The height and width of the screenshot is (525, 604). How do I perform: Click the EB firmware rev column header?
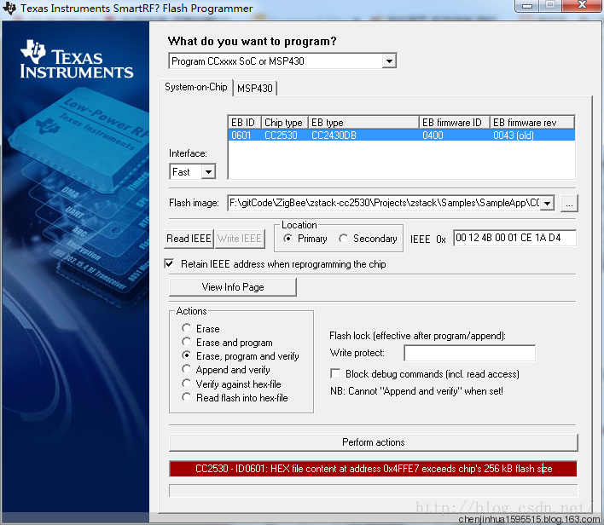pyautogui.click(x=532, y=123)
